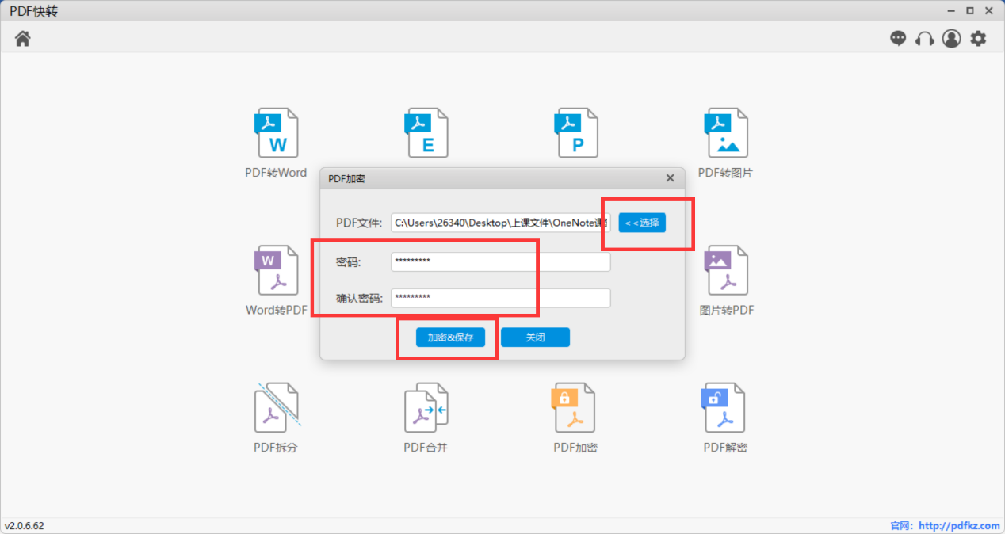Close the PDF加密 dialog with X
This screenshot has width=1005, height=534.
671,178
